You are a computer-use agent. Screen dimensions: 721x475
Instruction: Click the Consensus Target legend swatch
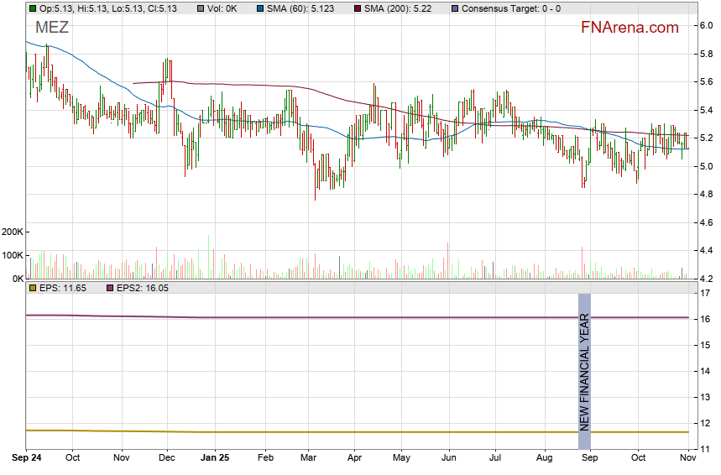point(454,8)
